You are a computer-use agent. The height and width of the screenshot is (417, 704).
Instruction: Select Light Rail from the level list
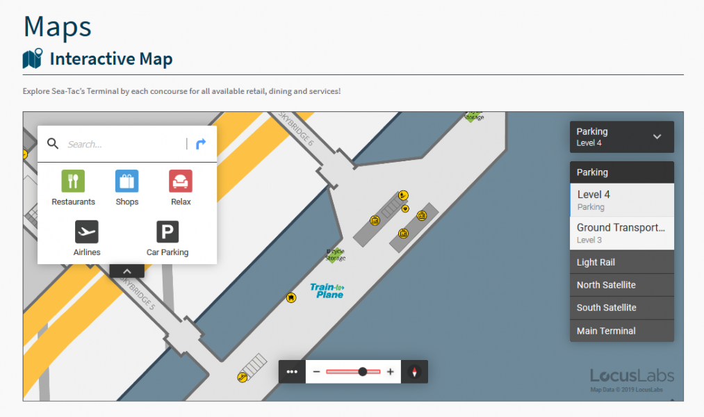coord(621,261)
